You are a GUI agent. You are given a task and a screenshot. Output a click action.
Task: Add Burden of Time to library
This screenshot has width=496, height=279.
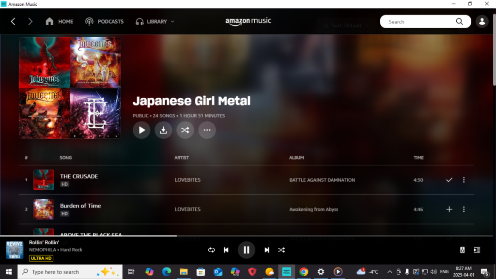(x=449, y=209)
